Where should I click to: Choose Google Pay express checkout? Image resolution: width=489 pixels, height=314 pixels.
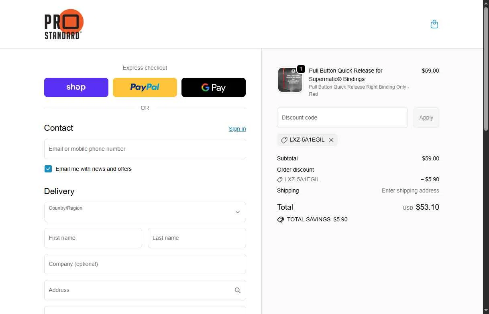(x=214, y=87)
